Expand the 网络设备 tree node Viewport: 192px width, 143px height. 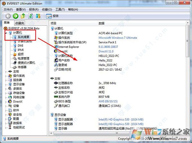6,97
